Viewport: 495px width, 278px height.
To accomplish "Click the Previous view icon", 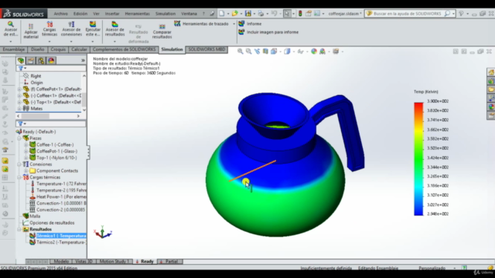I will pos(257,52).
